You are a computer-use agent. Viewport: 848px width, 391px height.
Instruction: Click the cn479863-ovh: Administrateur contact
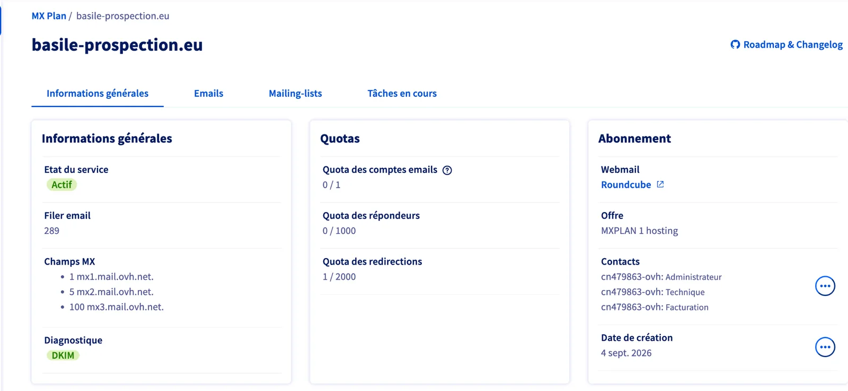[661, 277]
